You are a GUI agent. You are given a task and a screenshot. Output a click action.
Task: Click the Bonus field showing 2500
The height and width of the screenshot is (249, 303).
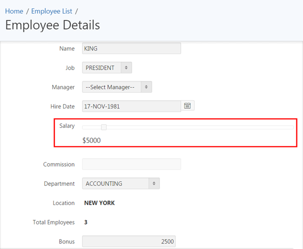(x=128, y=242)
